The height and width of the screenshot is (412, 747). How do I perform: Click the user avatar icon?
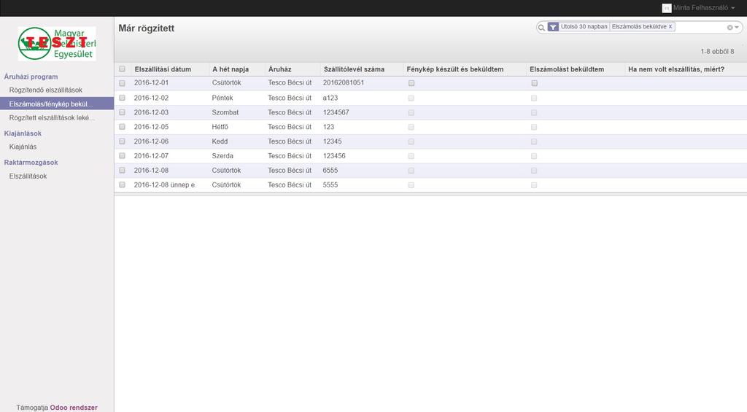pyautogui.click(x=667, y=8)
